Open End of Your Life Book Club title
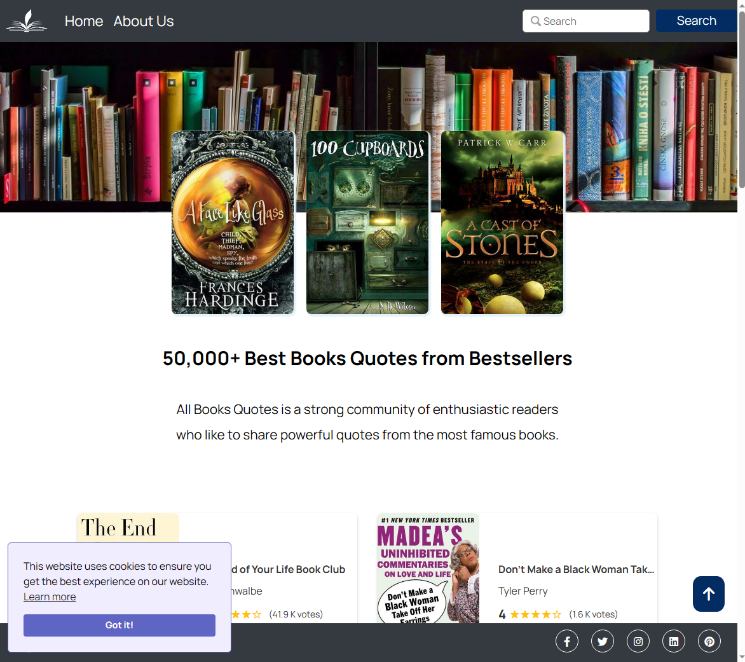 [x=288, y=569]
